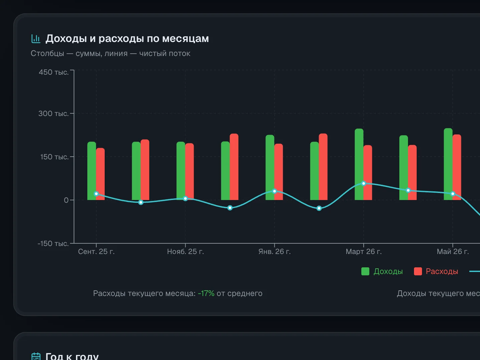Select the green income bar for Май 26 г.
This screenshot has height=360, width=480.
coord(448,164)
